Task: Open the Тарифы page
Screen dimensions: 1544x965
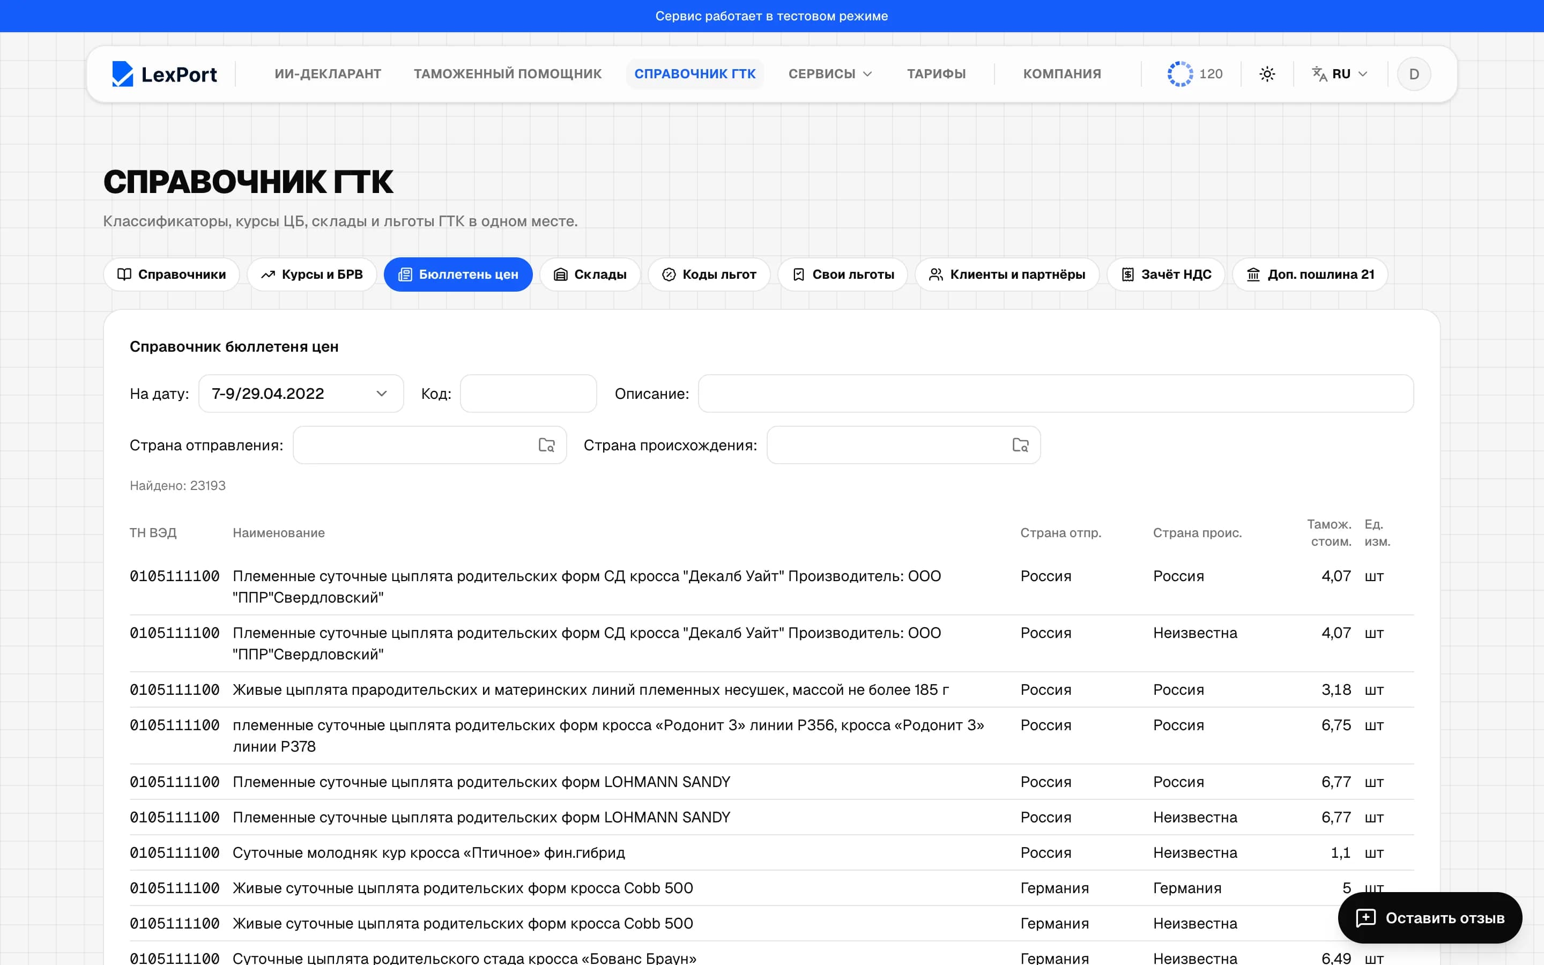Action: (x=936, y=74)
